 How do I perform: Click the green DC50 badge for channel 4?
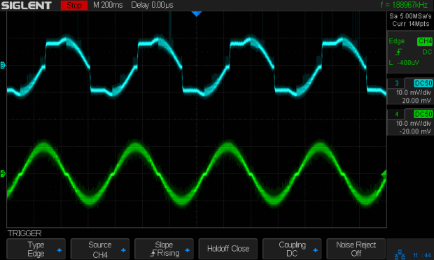(423, 114)
